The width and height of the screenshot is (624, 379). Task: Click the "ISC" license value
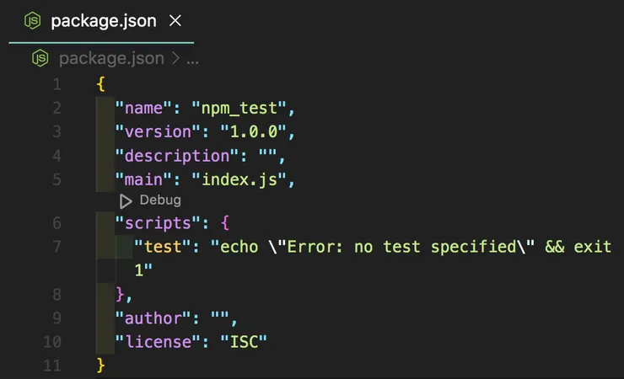point(246,341)
